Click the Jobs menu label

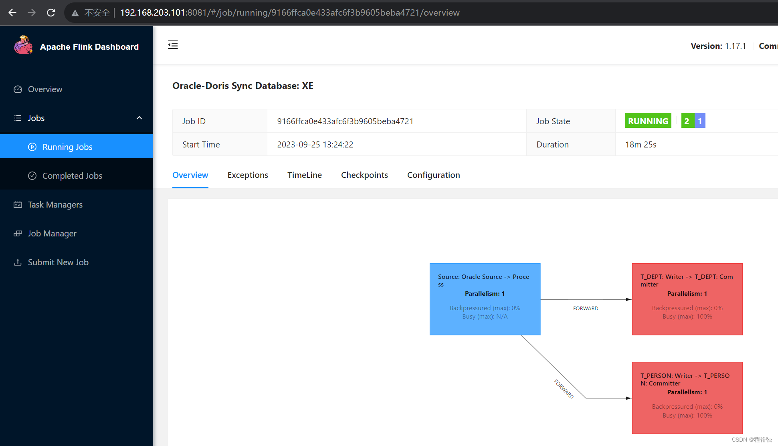[x=36, y=118]
